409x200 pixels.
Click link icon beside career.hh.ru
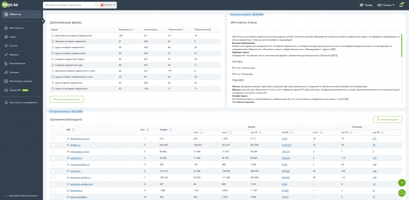68,158
